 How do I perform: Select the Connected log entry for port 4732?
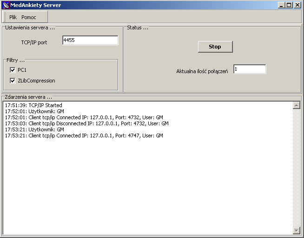84,117
